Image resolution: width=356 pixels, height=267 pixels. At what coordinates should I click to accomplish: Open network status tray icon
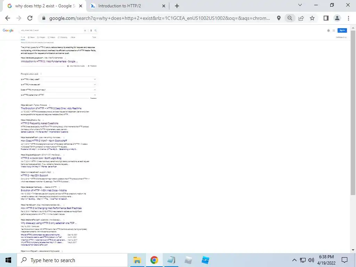[303, 260]
